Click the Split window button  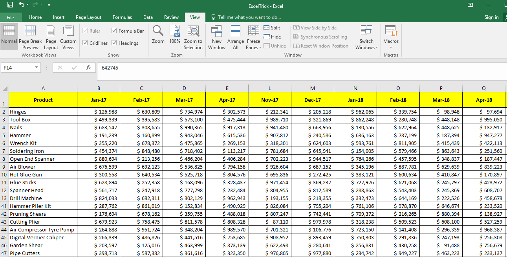click(x=272, y=28)
